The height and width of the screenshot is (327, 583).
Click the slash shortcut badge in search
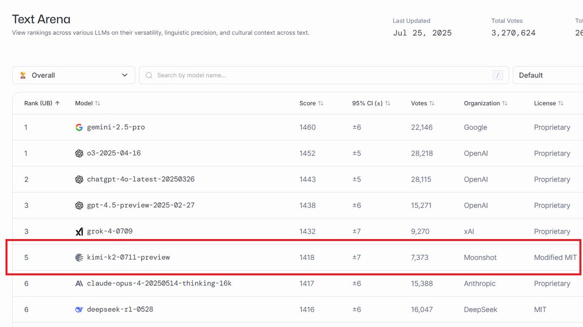point(497,75)
